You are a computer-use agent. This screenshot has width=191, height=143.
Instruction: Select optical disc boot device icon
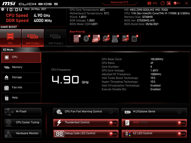86,39
